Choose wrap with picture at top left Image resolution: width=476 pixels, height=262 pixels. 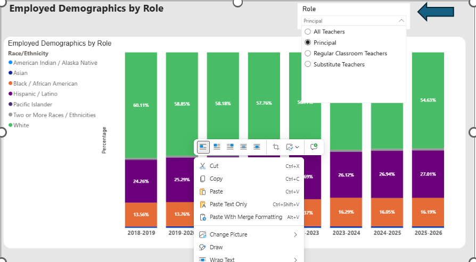click(217, 147)
